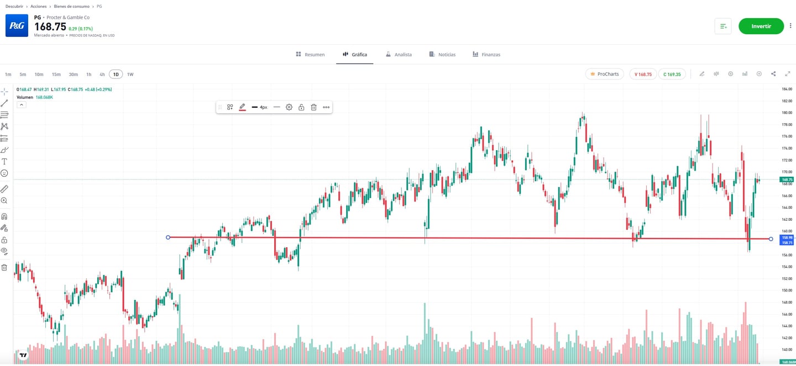796x366 pixels.
Task: Open the emoji stickers tool
Action: (4, 173)
